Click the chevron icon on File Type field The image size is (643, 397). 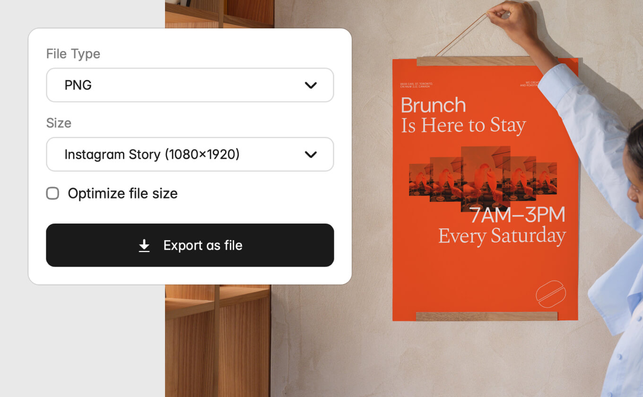tap(311, 85)
